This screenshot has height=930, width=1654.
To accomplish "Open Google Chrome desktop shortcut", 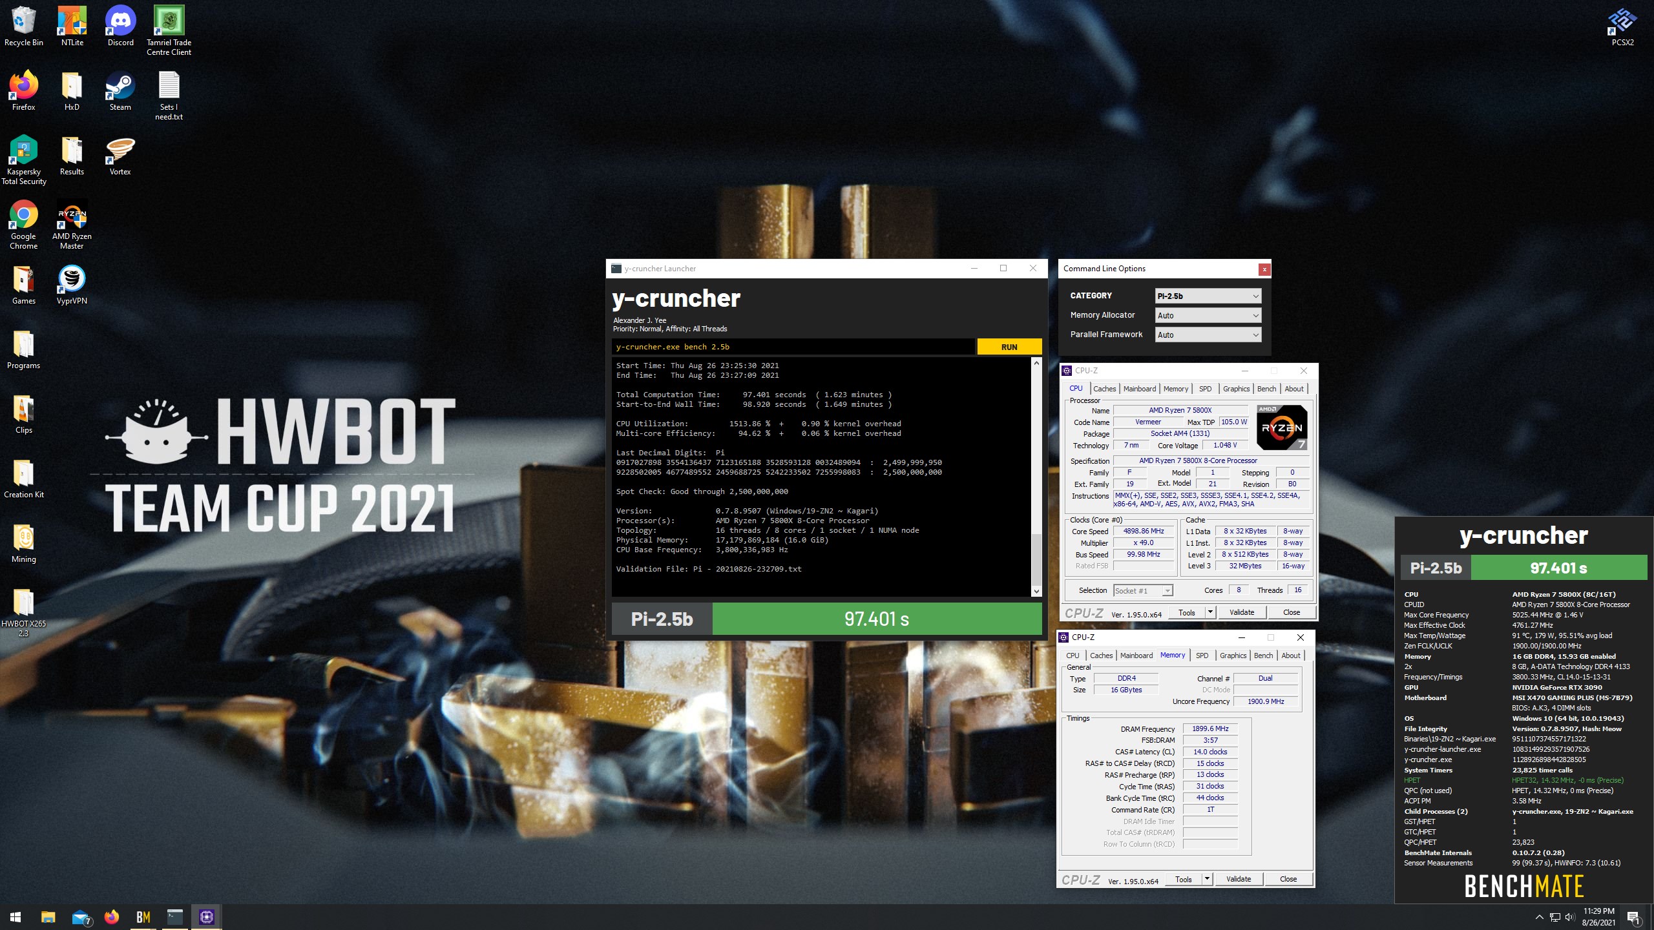I will click(24, 224).
